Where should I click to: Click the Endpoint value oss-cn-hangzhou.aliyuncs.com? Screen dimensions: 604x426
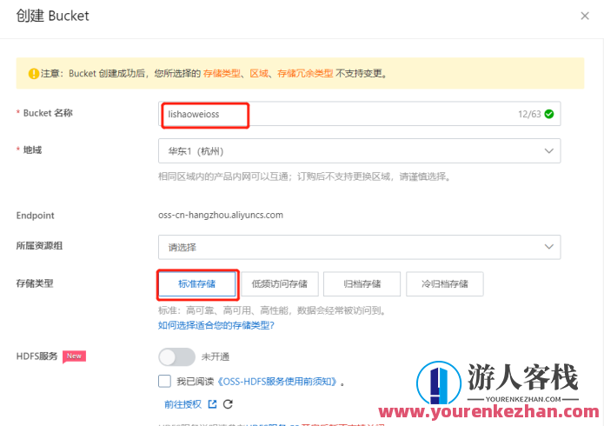coord(221,215)
